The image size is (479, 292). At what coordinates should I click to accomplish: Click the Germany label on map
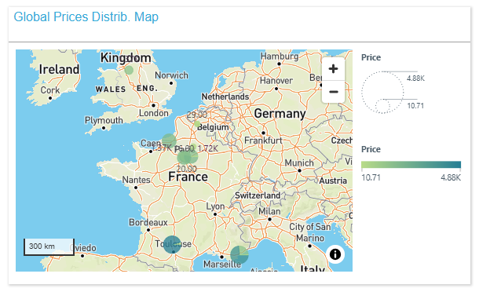pyautogui.click(x=280, y=114)
